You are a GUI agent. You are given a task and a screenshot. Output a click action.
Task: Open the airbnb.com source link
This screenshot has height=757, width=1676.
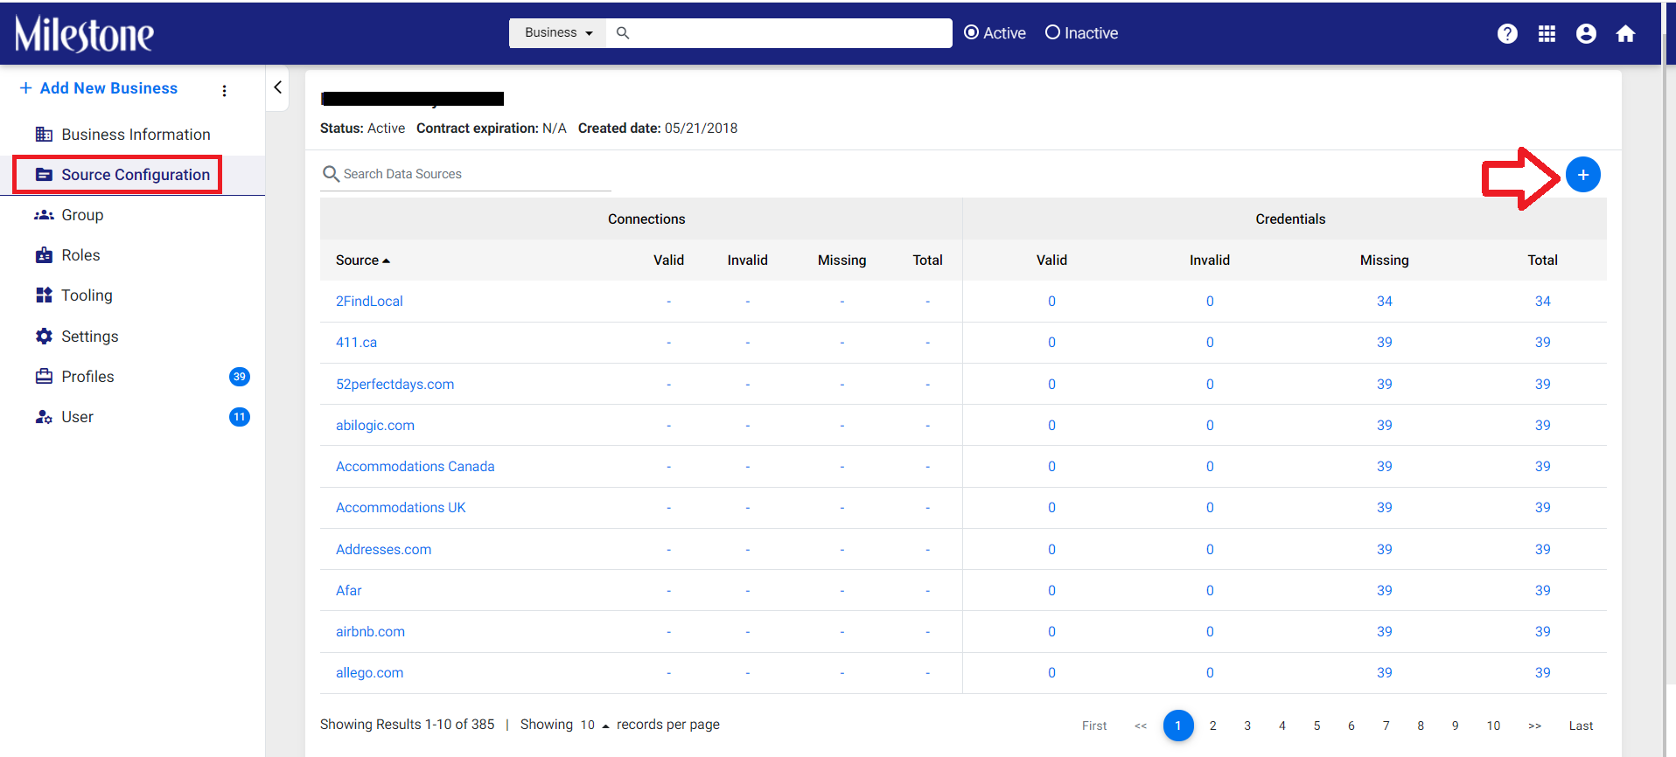370,632
